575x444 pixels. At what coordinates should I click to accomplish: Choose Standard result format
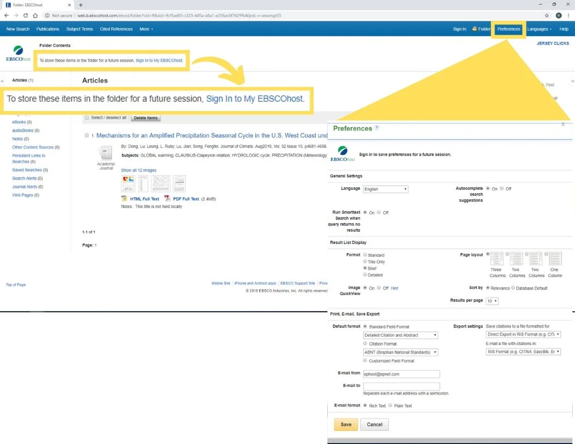(x=365, y=255)
